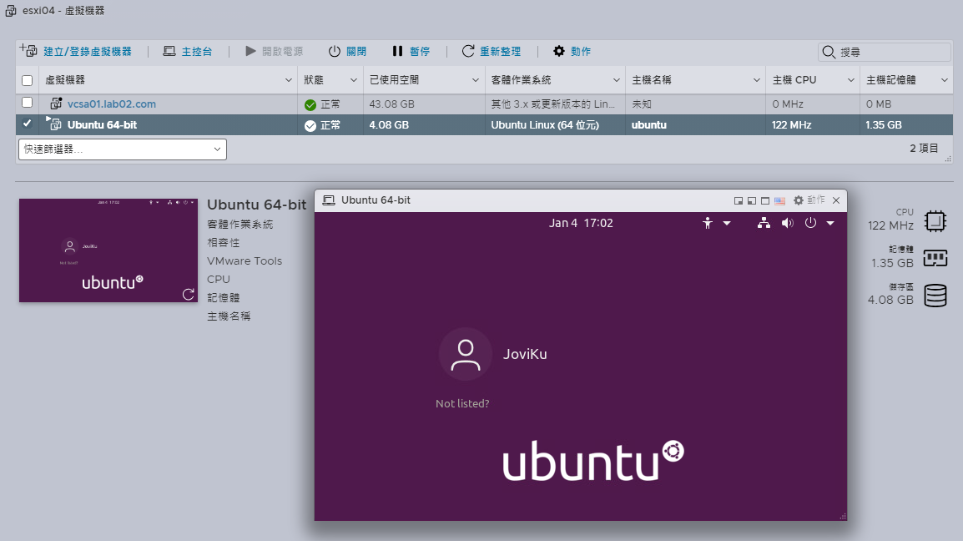The width and height of the screenshot is (963, 541).
Task: Click the Ubuntu network status icon
Action: coord(764,223)
